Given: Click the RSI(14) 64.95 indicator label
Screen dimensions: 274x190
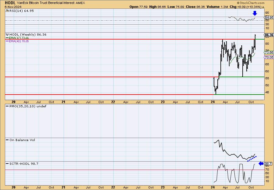Looking at the screenshot, I should 21,11.
